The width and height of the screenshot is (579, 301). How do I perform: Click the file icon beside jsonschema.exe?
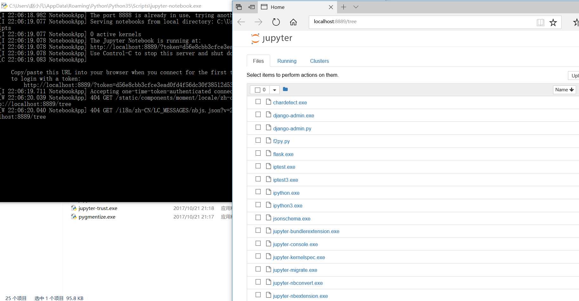pyautogui.click(x=269, y=218)
